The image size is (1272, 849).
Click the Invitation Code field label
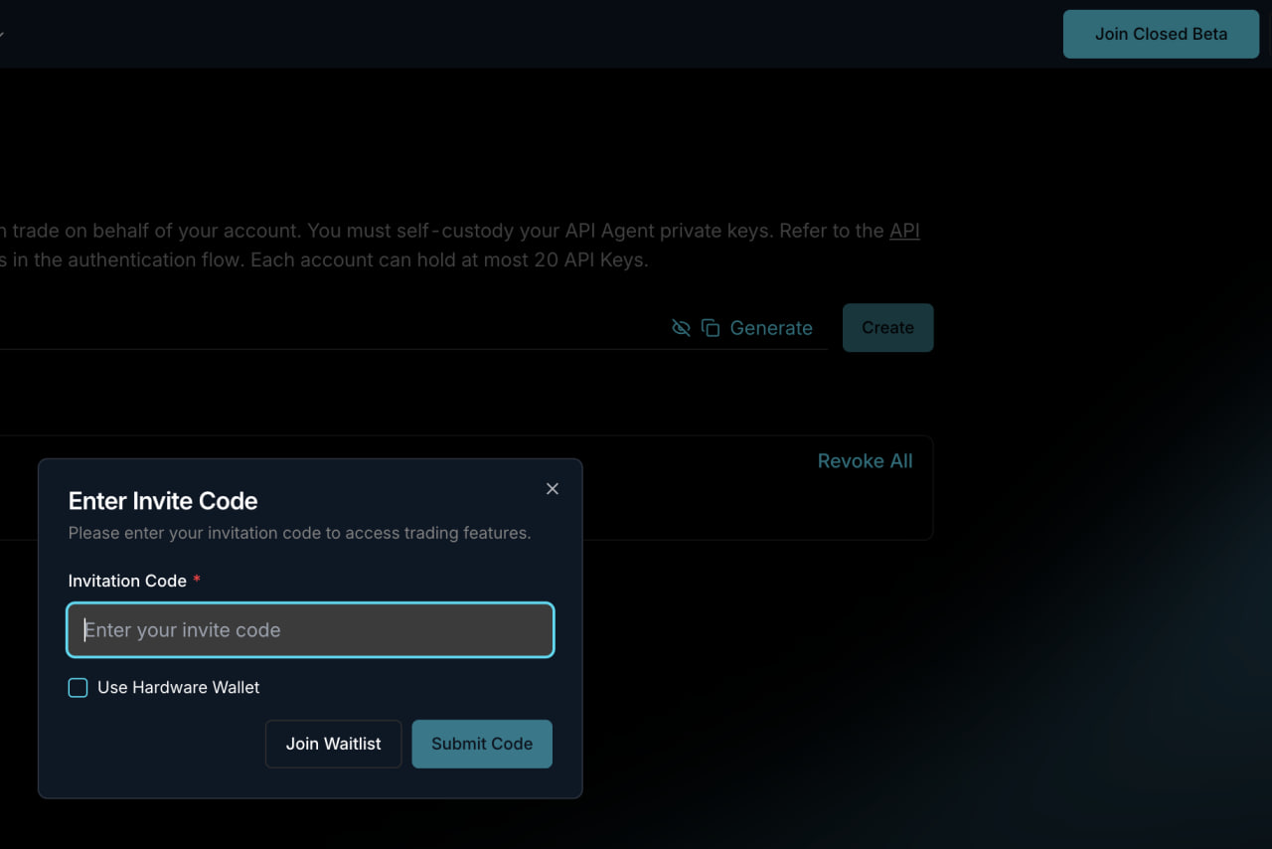click(127, 581)
